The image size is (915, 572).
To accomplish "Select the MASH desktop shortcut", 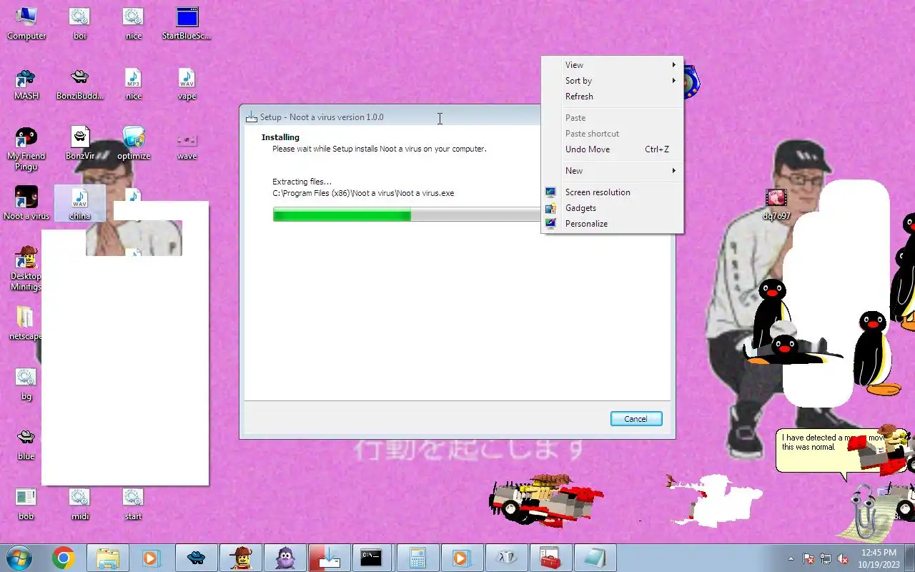I will tap(26, 84).
